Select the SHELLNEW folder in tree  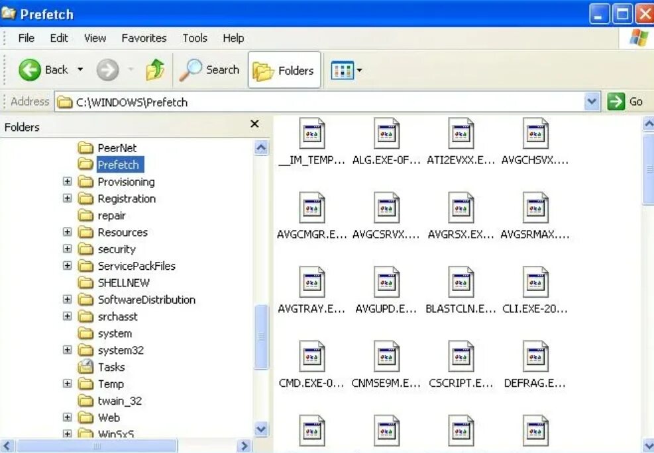(x=113, y=282)
